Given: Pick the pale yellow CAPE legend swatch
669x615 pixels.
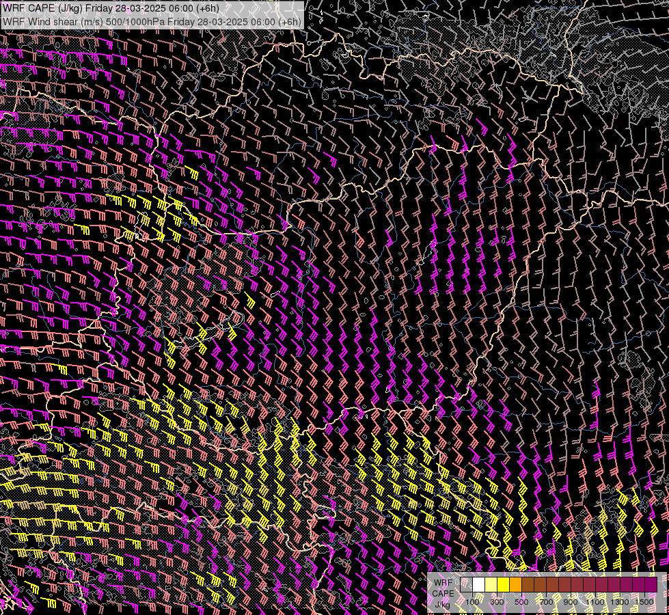Looking at the screenshot, I should 491,584.
